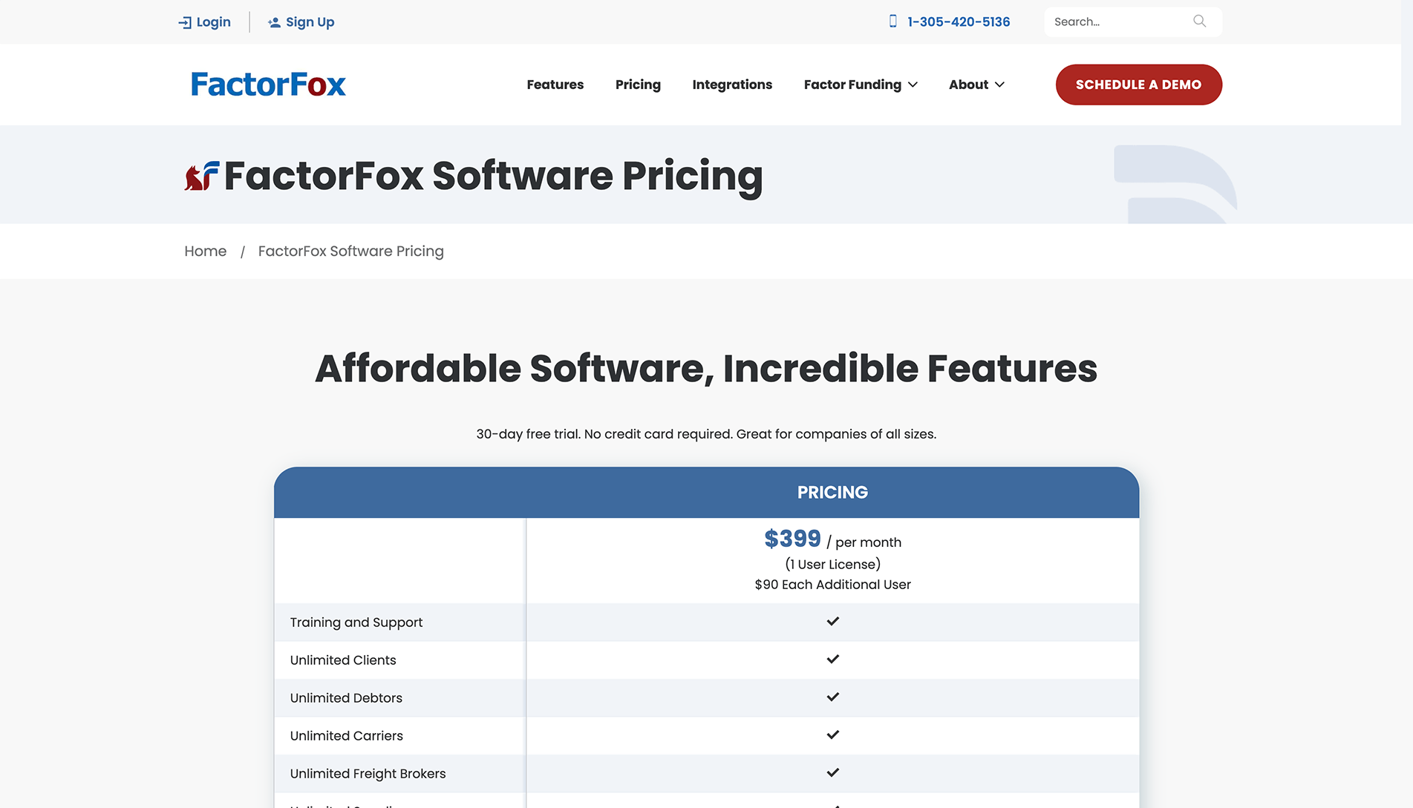Screen dimensions: 1413x808
Task: Go to Home breadcrumb link
Action: pyautogui.click(x=205, y=252)
